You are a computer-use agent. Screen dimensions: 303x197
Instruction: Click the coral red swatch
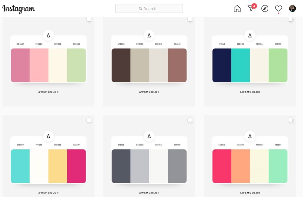point(222,166)
